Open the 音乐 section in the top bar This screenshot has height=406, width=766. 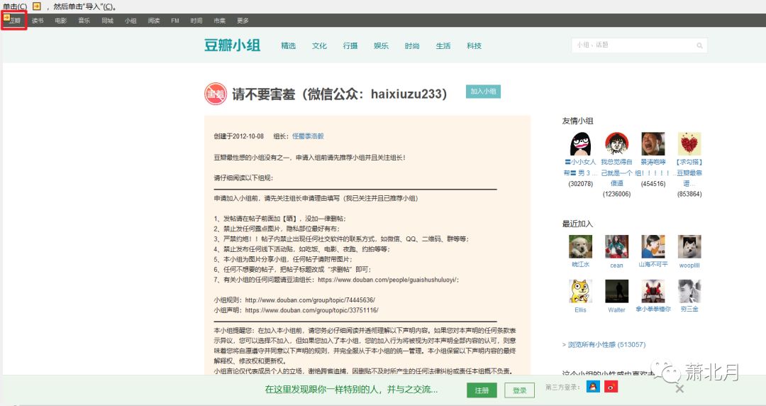(84, 21)
